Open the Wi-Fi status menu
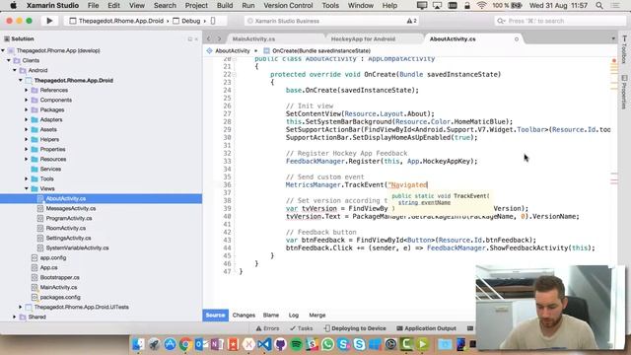Viewport: 631px width, 355px height. (481, 6)
